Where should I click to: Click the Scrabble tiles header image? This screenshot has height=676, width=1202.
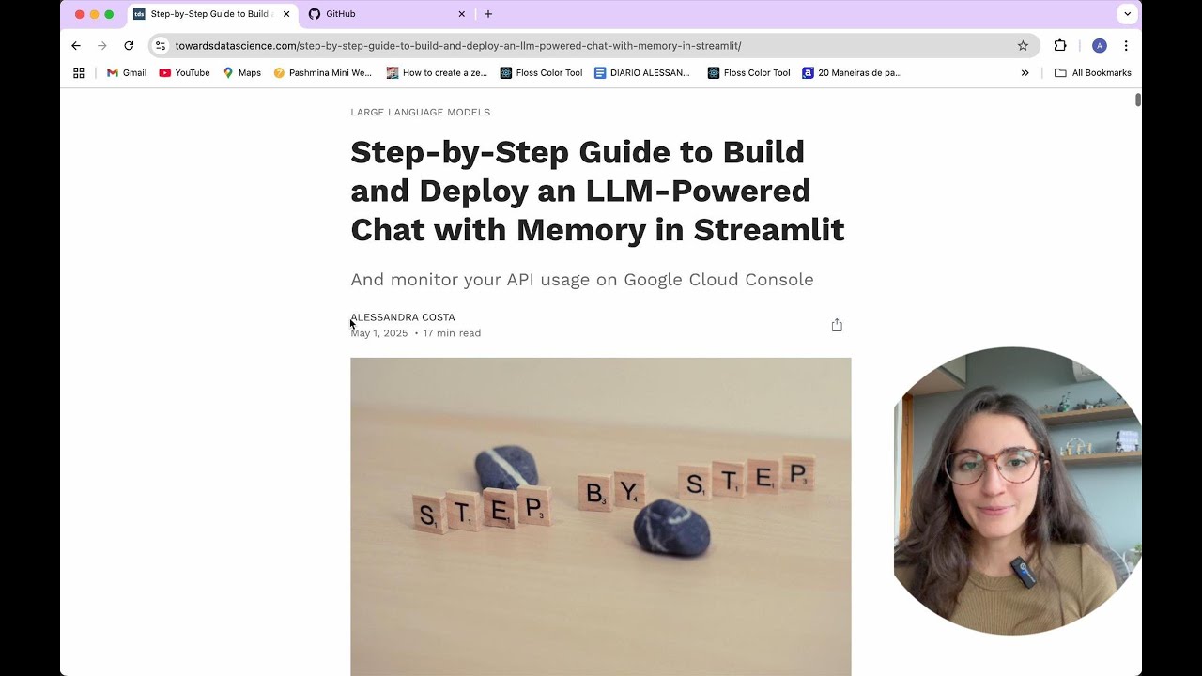601,516
